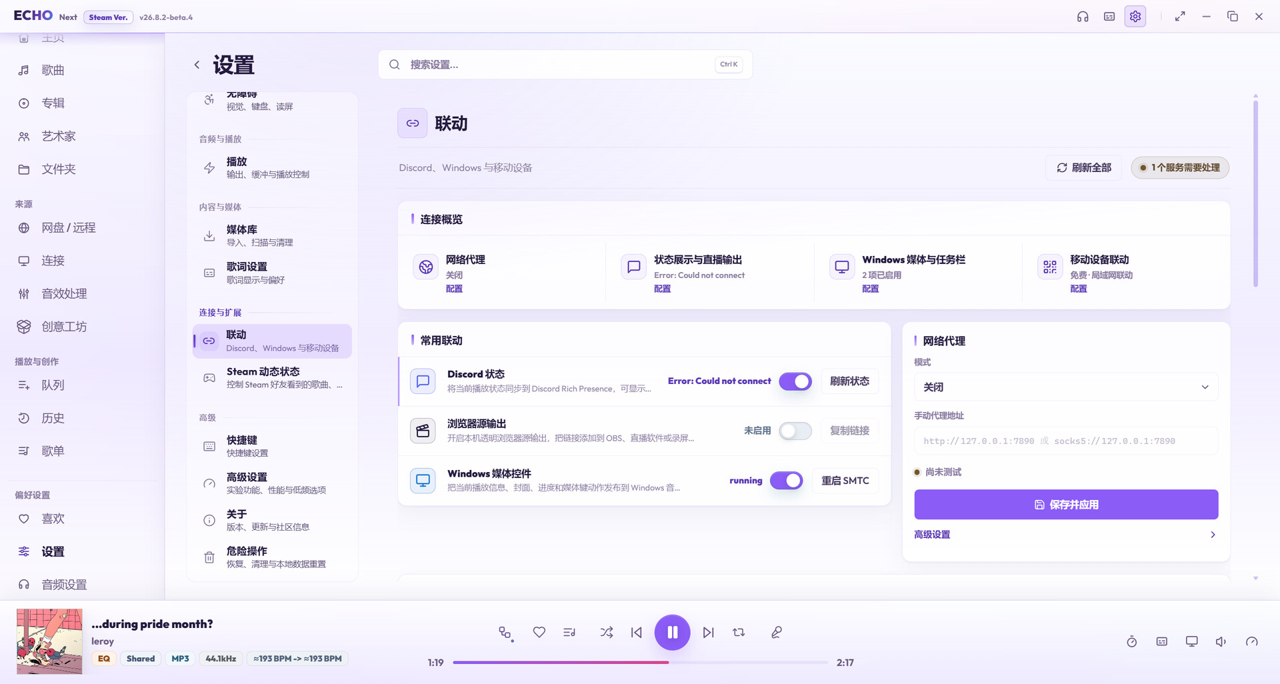1280x684 pixels.
Task: Toggle the repeat loop icon
Action: click(x=739, y=632)
